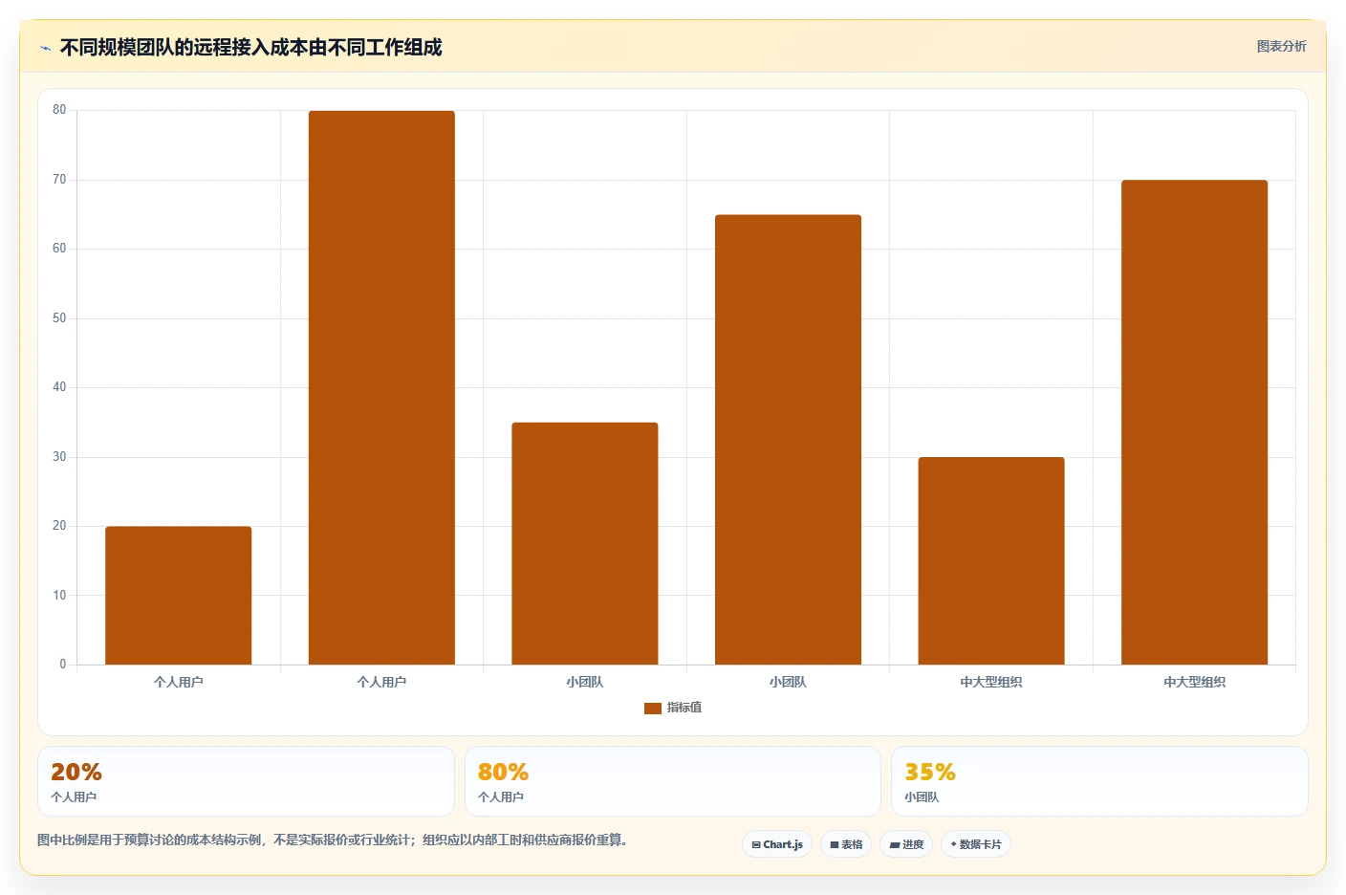Viewport: 1346px width, 895px height.
Task: Click the 小团队 bar with value 65
Action: pyautogui.click(x=788, y=440)
